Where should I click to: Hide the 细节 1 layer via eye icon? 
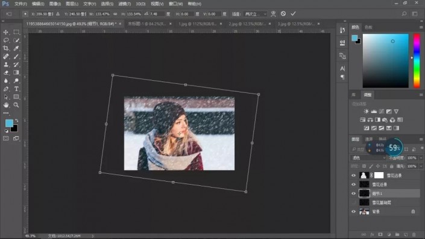coord(353,193)
